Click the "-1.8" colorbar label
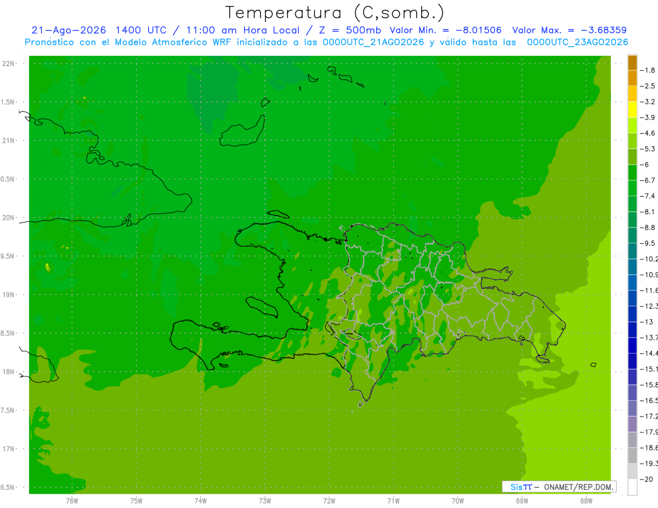Image resolution: width=658 pixels, height=508 pixels. tap(648, 70)
